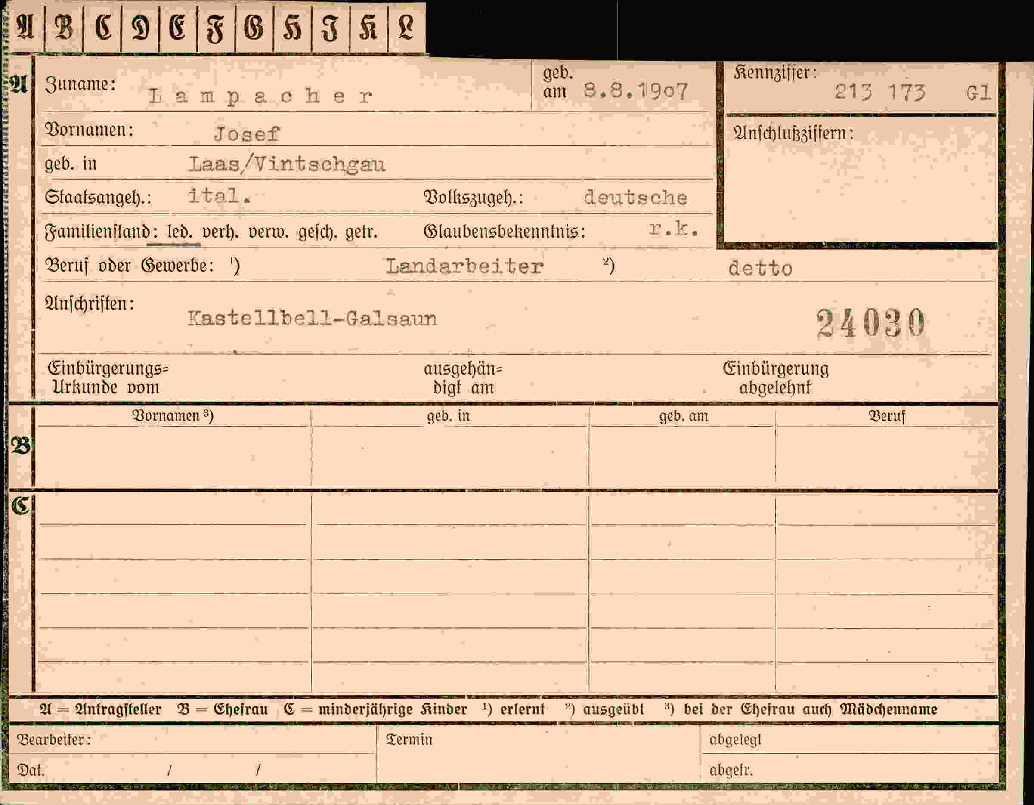Screen dimensions: 1034x805
Task: Click the Gl code after Kennziffer
Action: click(x=978, y=93)
